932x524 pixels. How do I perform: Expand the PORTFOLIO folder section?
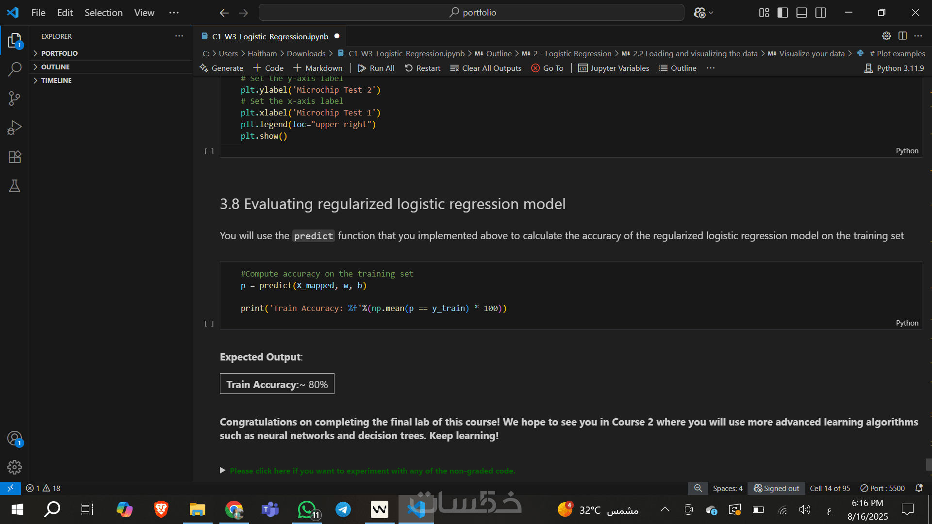click(x=59, y=53)
